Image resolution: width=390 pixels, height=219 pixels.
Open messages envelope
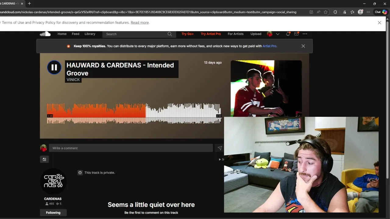point(296,34)
